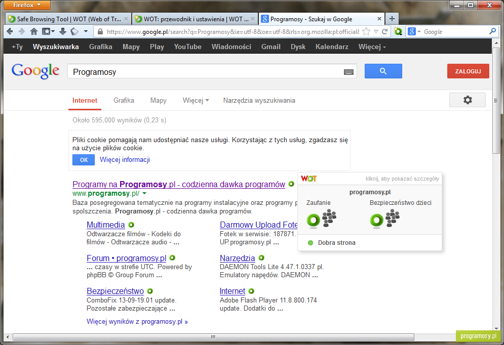This screenshot has width=504, height=345.
Task: Open the Darmowy Upload Fotek link
Action: pyautogui.click(x=258, y=225)
